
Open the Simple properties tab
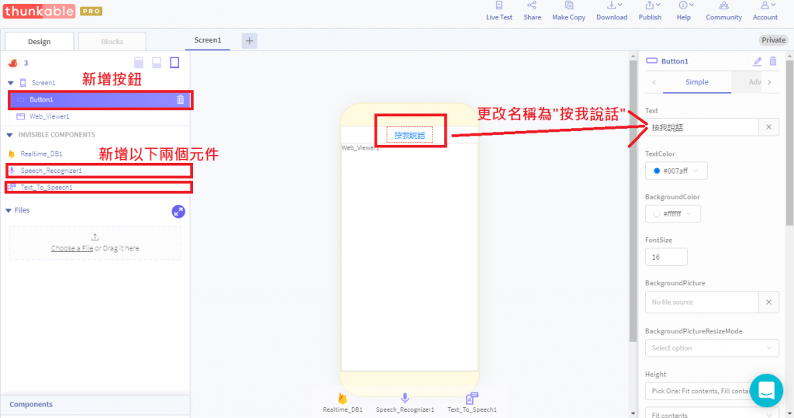tap(697, 82)
